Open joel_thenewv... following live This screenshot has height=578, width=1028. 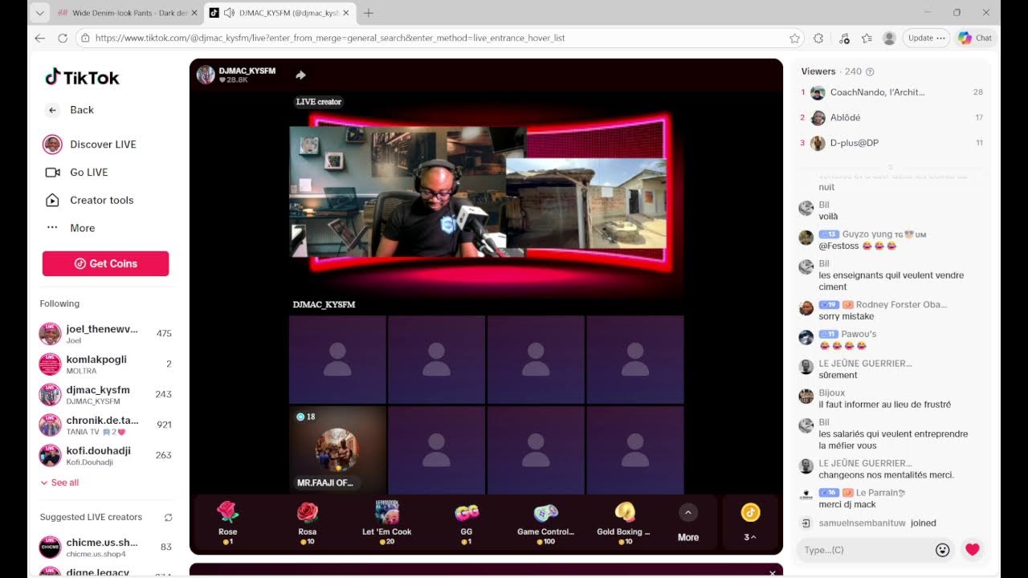point(106,333)
